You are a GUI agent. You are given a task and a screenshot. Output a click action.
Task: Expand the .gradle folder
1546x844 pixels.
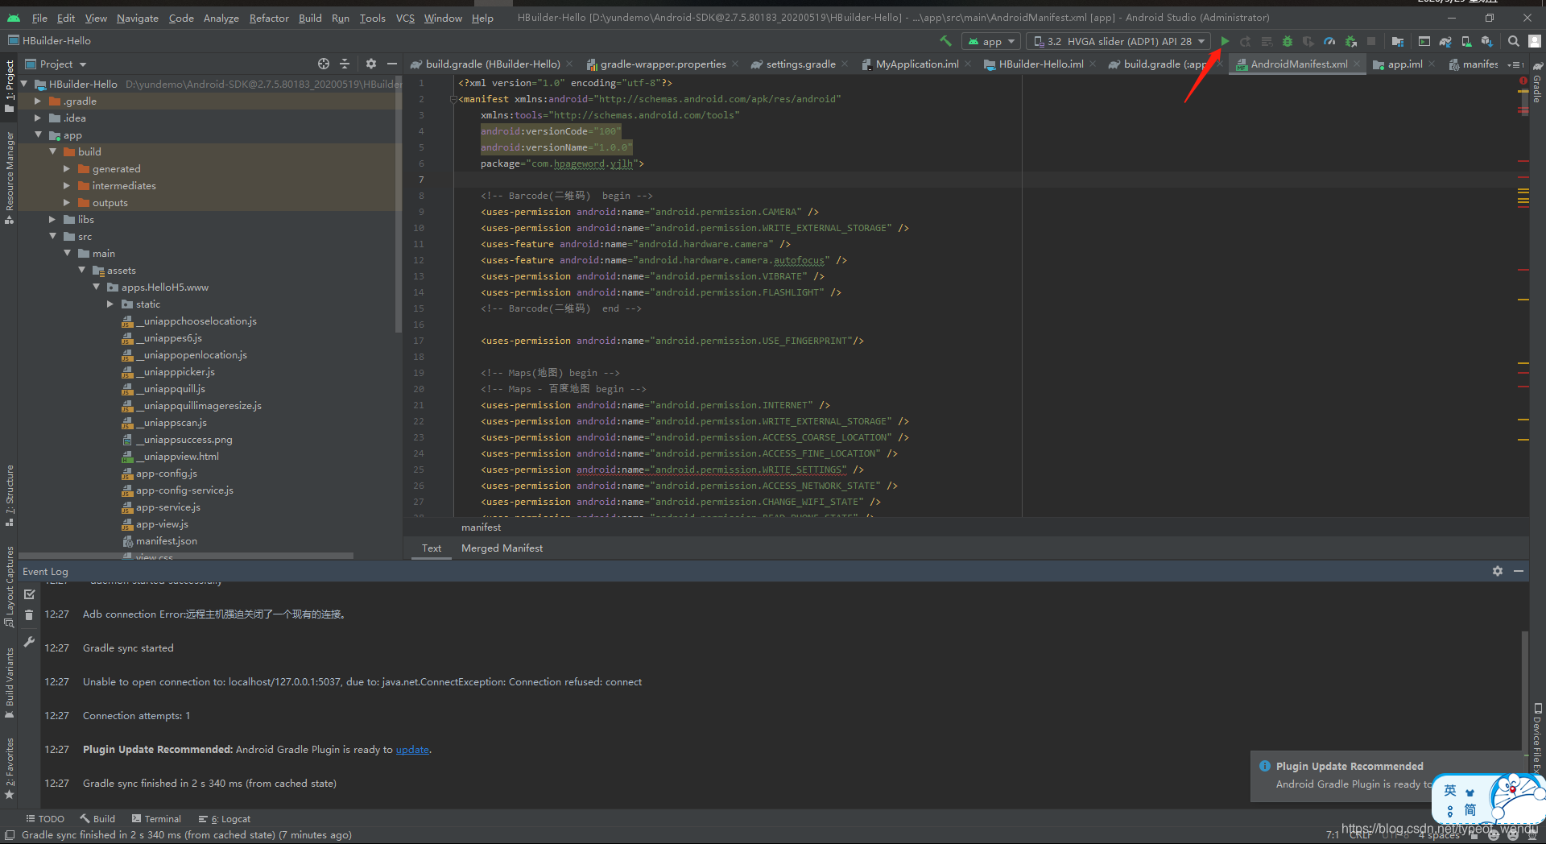[38, 101]
